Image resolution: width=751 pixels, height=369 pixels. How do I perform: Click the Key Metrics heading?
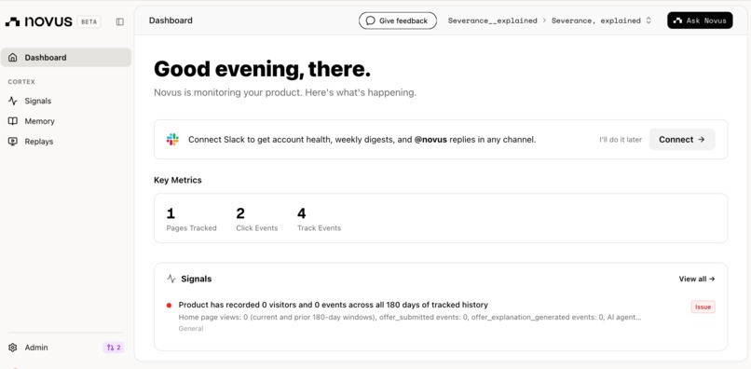point(178,180)
